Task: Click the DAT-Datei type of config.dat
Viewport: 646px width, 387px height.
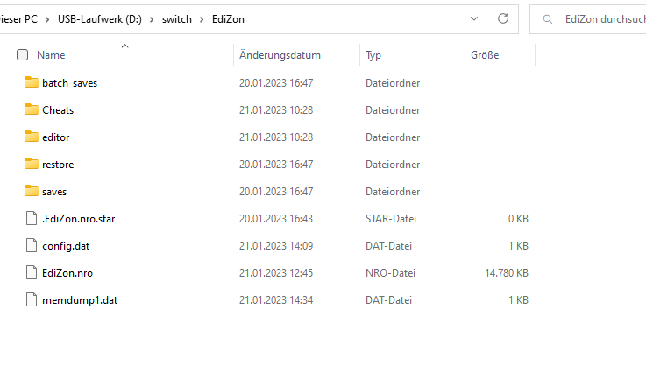Action: tap(388, 246)
